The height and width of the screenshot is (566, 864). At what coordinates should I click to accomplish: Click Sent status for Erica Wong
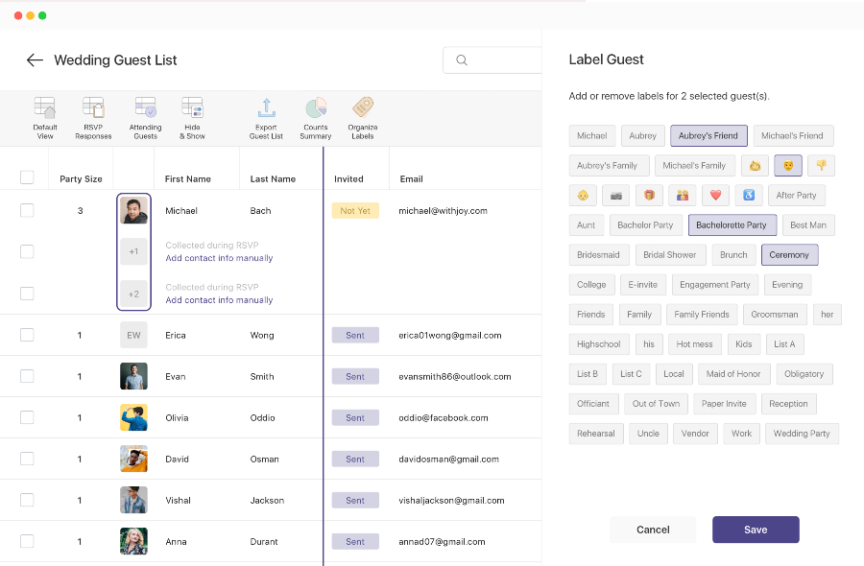[x=355, y=336]
